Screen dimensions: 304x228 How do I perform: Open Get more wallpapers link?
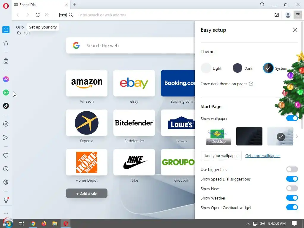pyautogui.click(x=263, y=156)
